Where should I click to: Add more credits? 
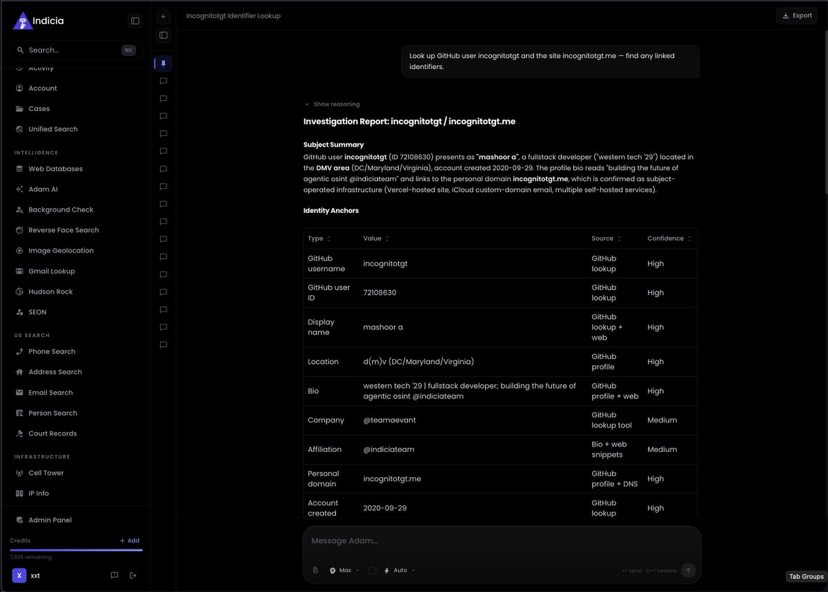[129, 540]
